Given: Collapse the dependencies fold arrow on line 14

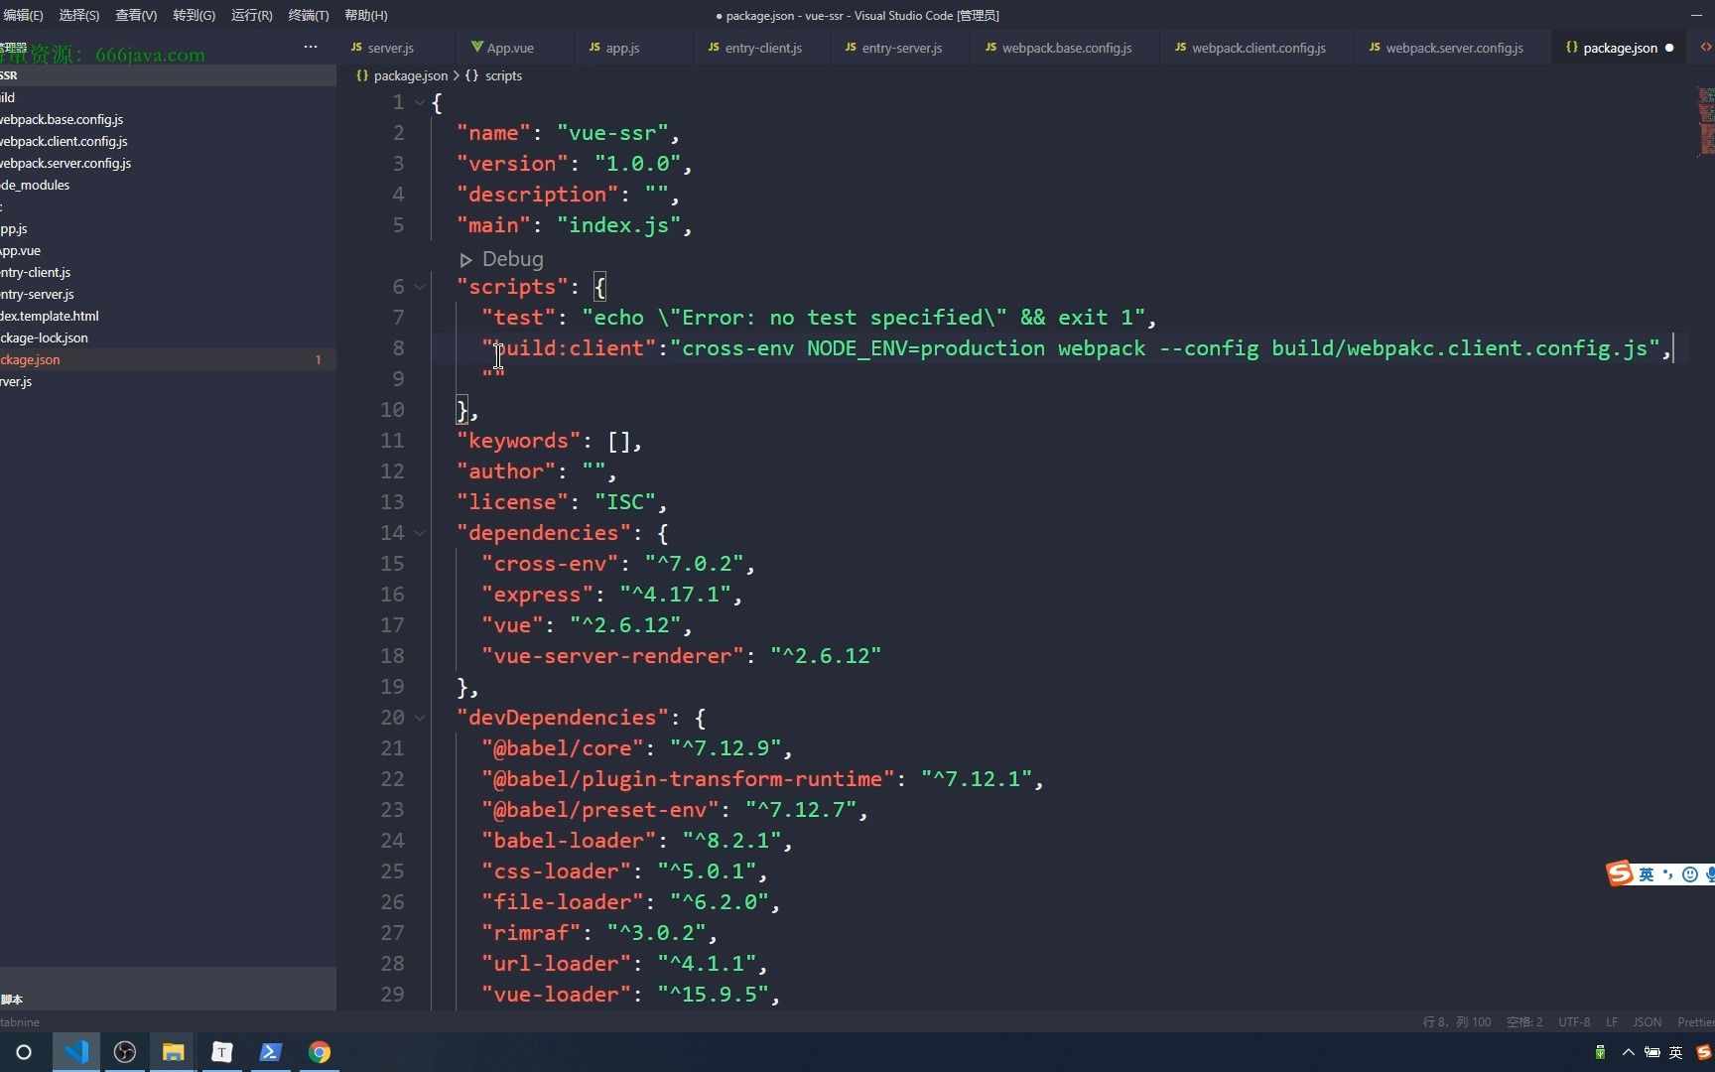Looking at the screenshot, I should click(420, 533).
